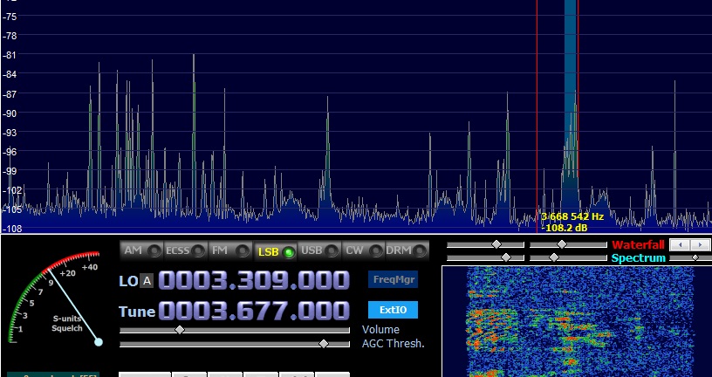Click the LO frequency display

tap(253, 280)
